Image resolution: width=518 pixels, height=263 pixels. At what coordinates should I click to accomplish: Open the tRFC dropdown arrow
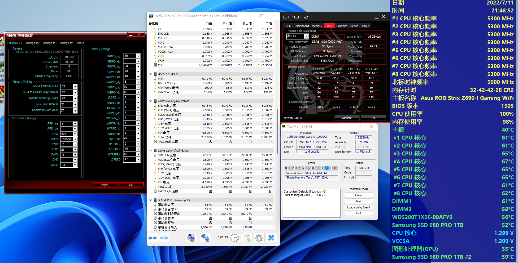tap(75, 134)
